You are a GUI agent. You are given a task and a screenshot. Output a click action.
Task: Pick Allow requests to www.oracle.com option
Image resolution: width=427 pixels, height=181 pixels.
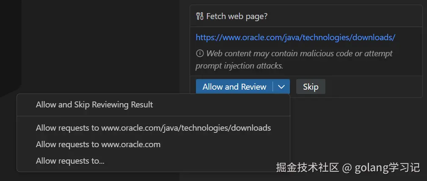98,144
